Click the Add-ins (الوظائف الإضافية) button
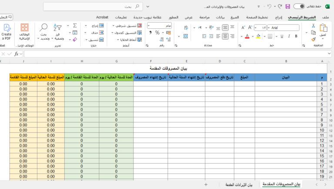334x189 pixels. click(24, 32)
